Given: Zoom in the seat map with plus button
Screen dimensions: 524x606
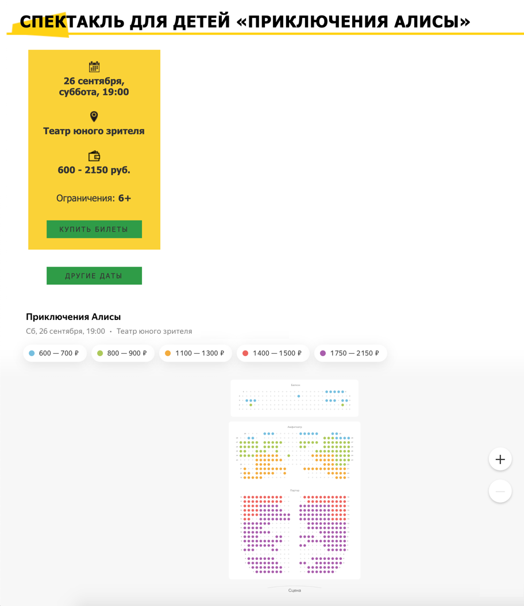Looking at the screenshot, I should [500, 459].
